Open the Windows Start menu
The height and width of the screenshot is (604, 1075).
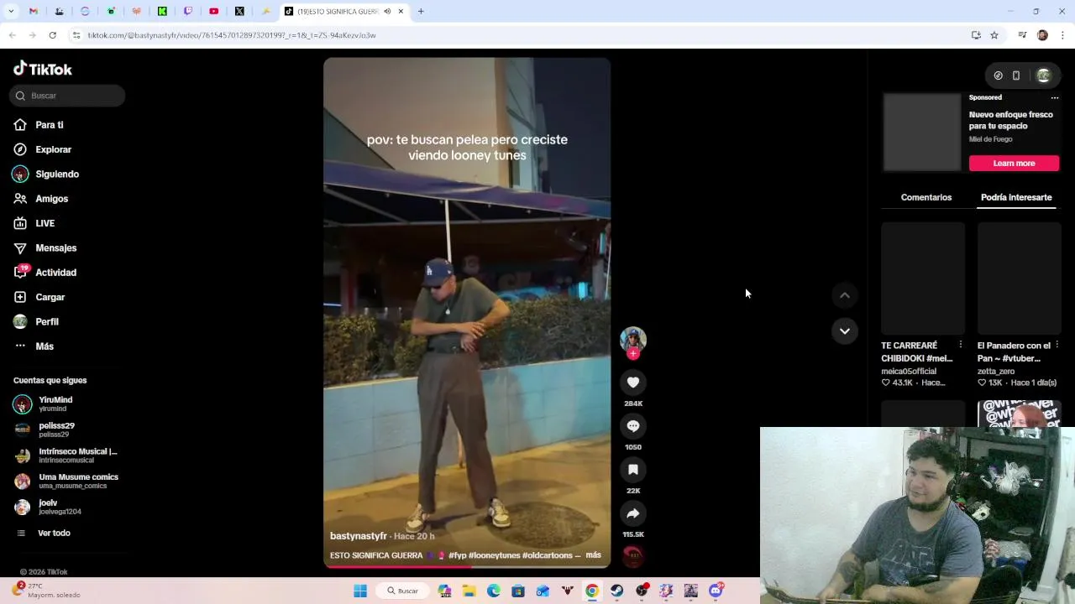coord(360,591)
